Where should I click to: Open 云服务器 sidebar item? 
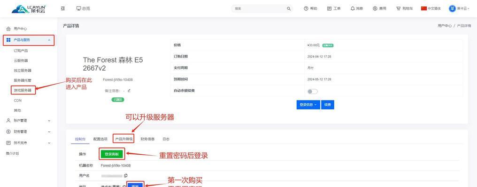coord(21,61)
